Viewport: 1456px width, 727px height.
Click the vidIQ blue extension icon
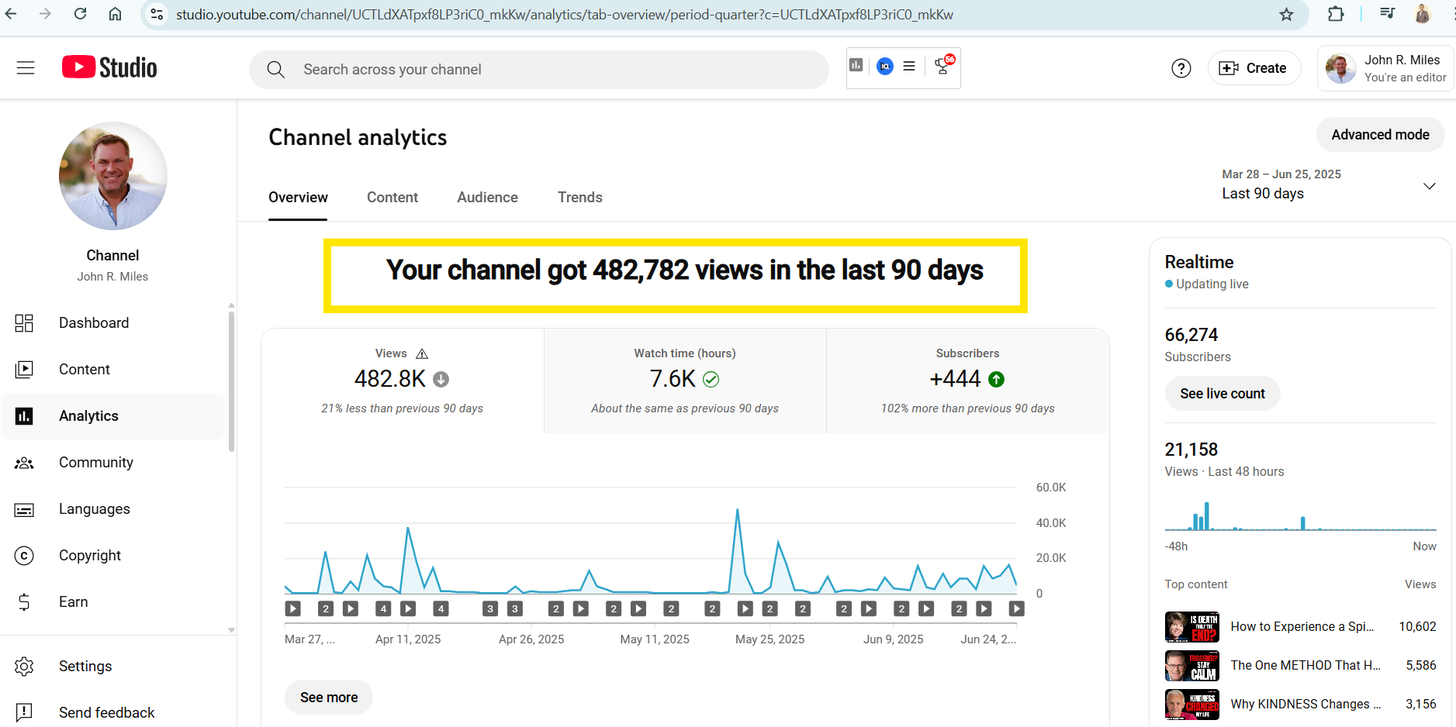coord(884,67)
